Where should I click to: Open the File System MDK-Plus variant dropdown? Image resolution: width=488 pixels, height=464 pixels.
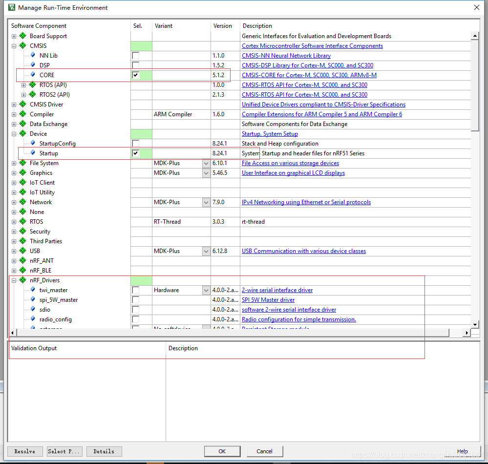click(x=206, y=163)
